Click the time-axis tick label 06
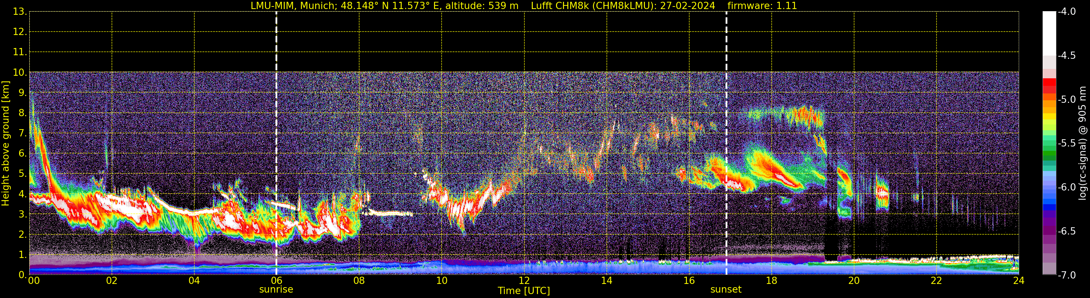 pos(276,281)
